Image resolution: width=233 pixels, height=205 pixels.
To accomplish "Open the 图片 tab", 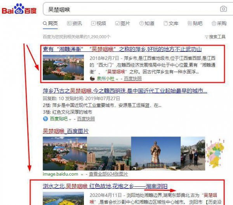I will click(123, 23).
